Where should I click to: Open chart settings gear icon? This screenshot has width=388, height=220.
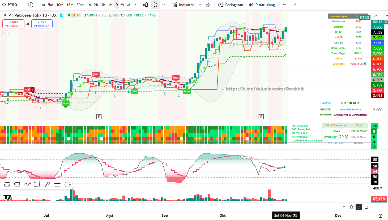click(x=380, y=215)
